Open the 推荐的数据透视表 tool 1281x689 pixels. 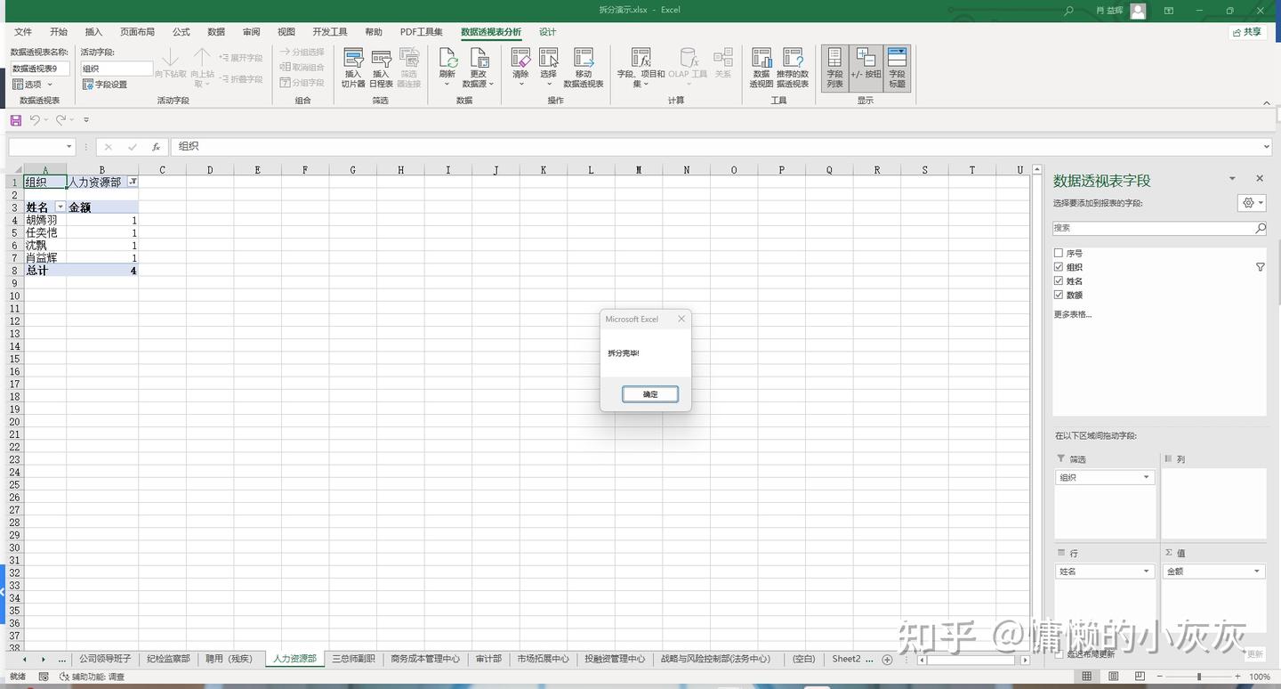791,67
